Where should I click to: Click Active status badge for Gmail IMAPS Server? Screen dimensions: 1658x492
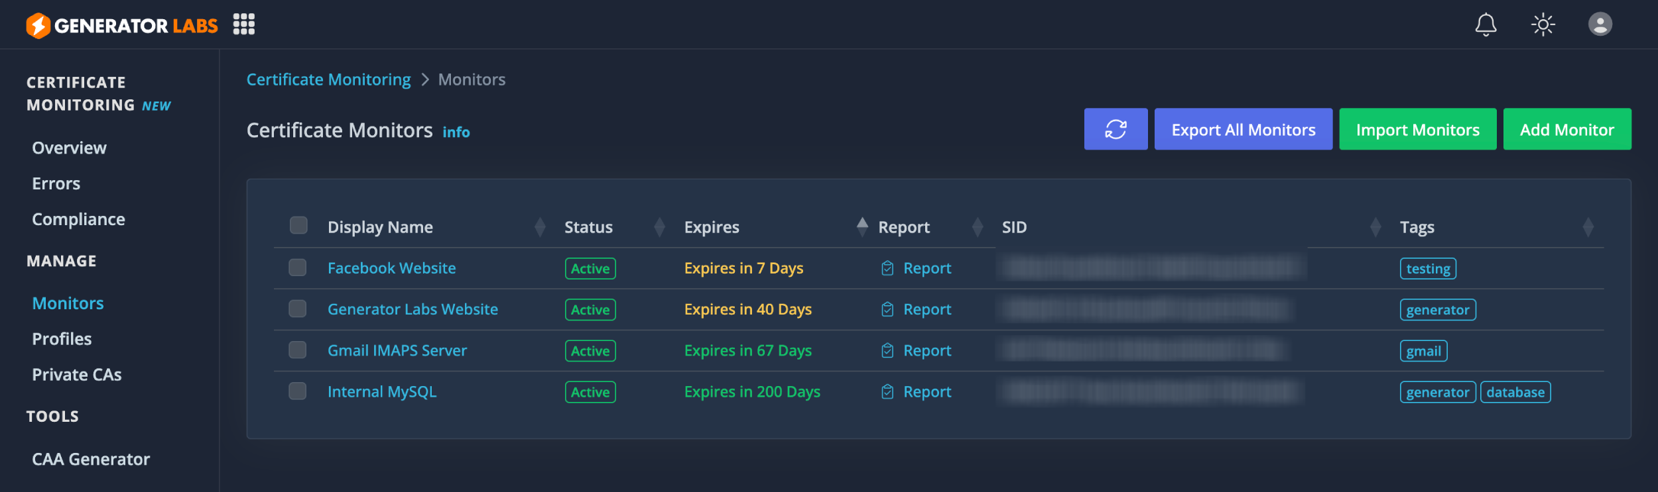[x=590, y=351]
